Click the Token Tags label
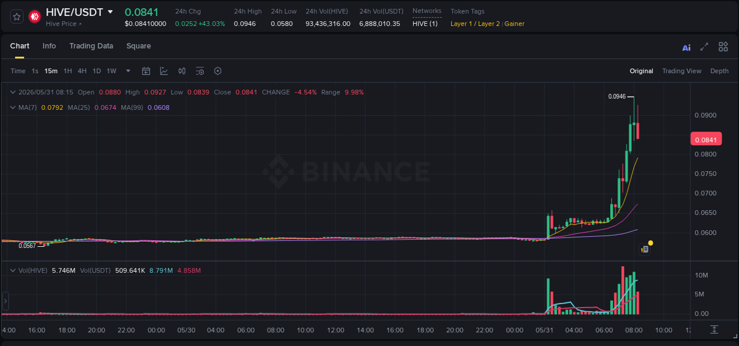The image size is (739, 346). click(x=468, y=11)
